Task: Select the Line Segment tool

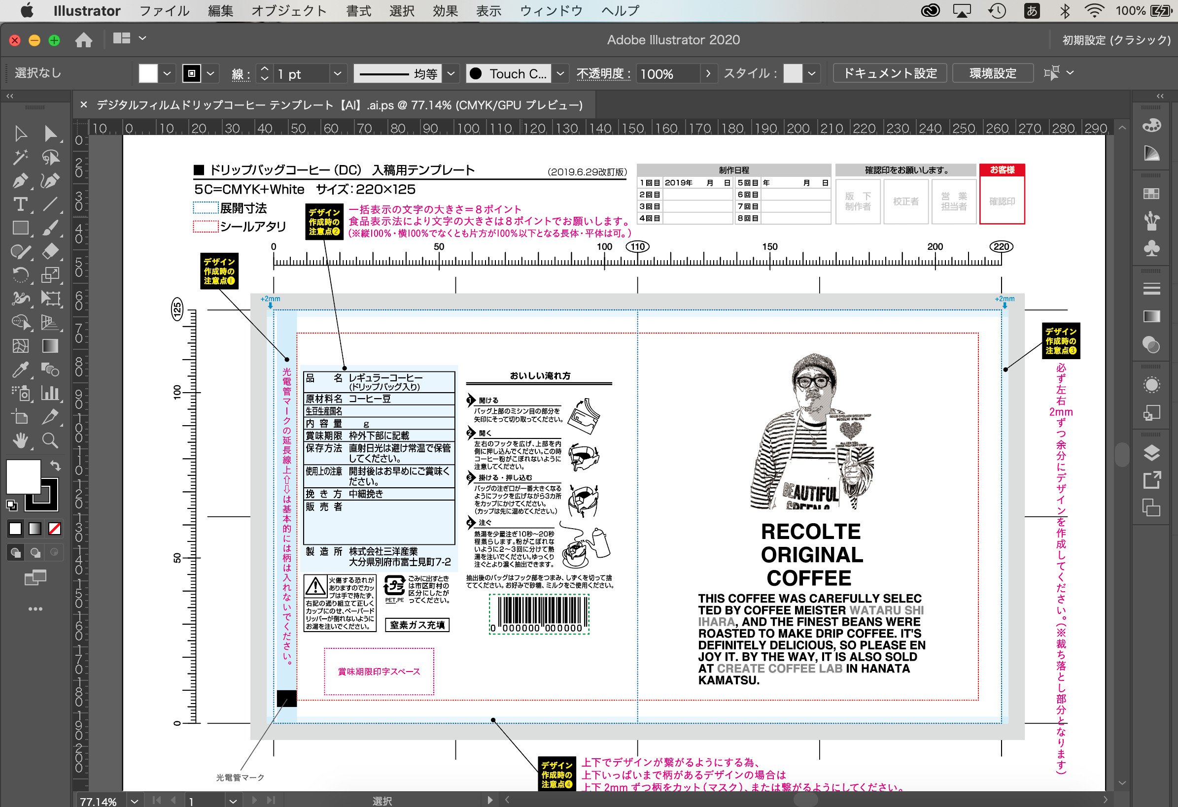Action: (50, 204)
